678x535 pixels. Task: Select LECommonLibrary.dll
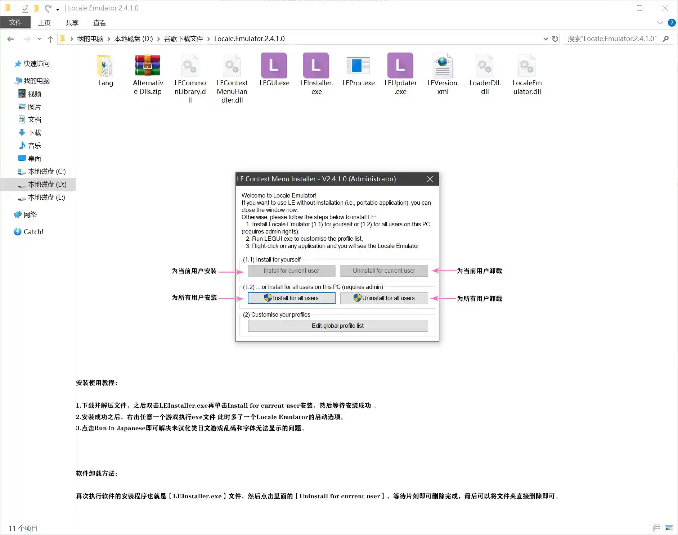point(190,66)
